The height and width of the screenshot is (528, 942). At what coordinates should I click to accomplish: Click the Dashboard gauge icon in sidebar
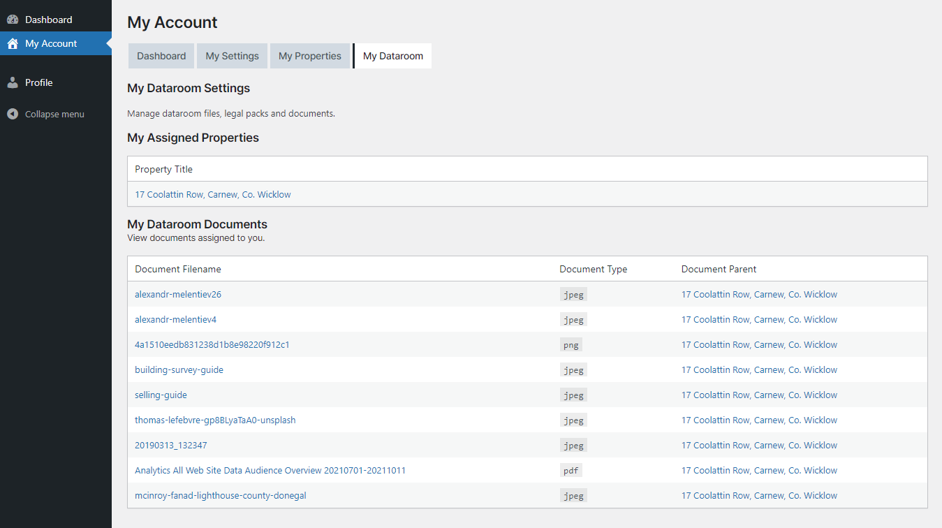[x=13, y=20]
